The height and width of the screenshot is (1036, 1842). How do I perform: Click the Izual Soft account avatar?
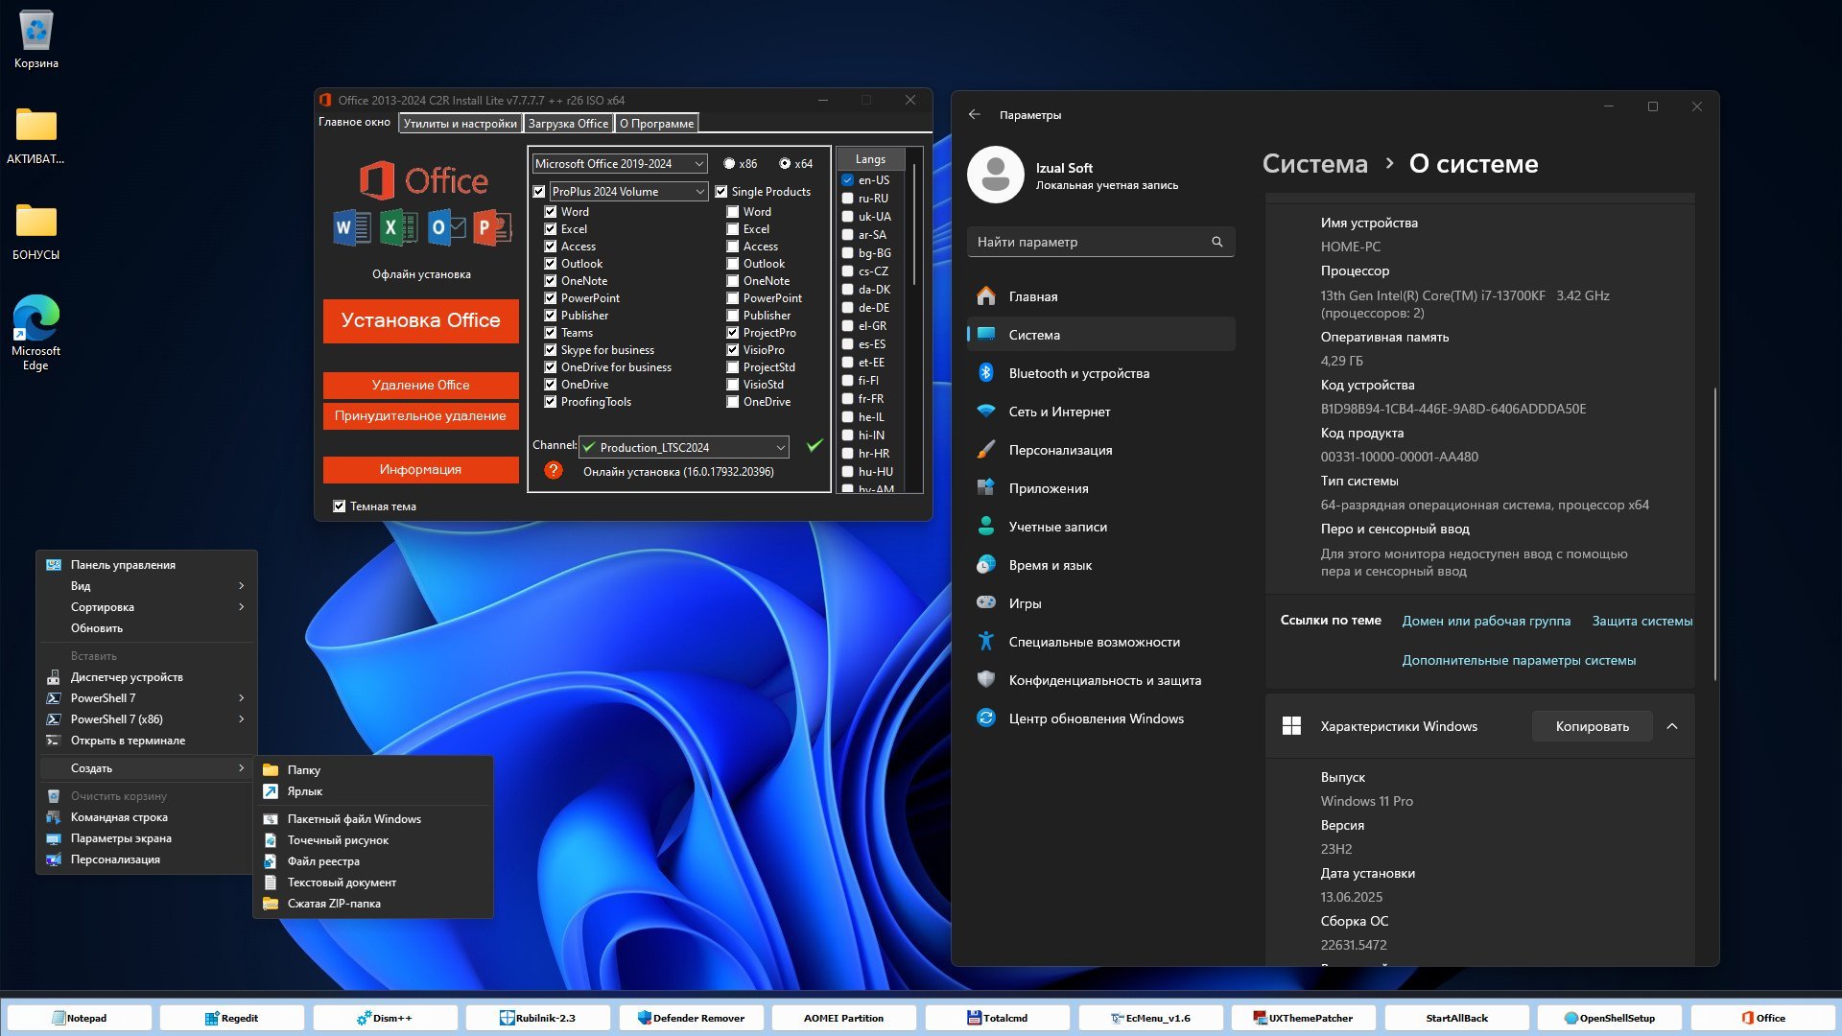(996, 175)
